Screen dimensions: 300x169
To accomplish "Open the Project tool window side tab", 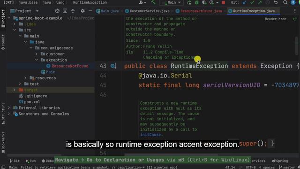I will 3,19.
